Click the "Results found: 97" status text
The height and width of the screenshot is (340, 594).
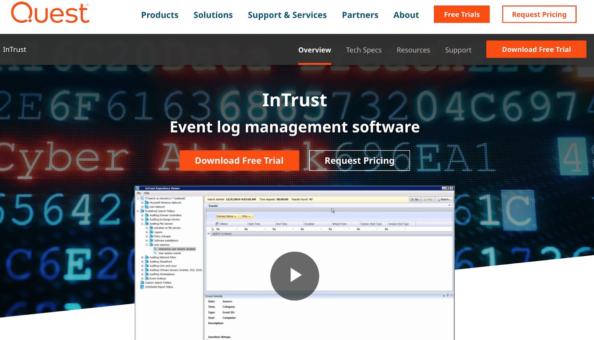point(302,200)
